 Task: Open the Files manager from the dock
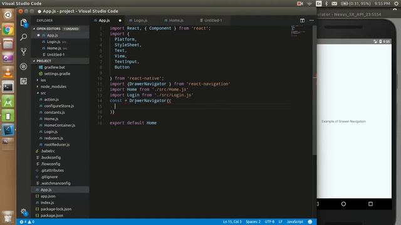tap(8, 44)
